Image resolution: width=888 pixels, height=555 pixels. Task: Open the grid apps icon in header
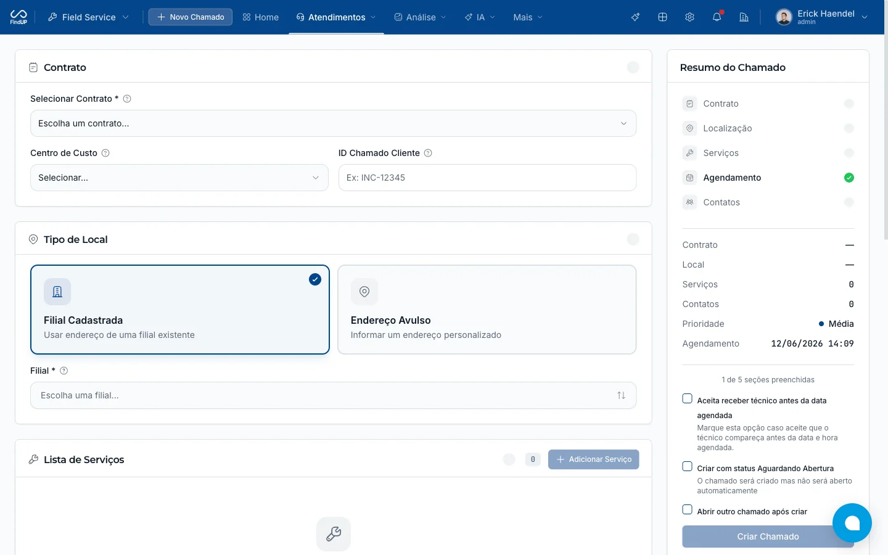(x=662, y=17)
